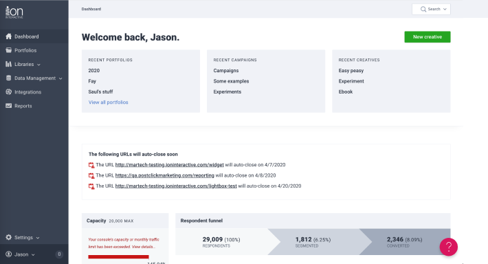Go to Dashboard in sidebar
The height and width of the screenshot is (264, 488).
pos(34,36)
